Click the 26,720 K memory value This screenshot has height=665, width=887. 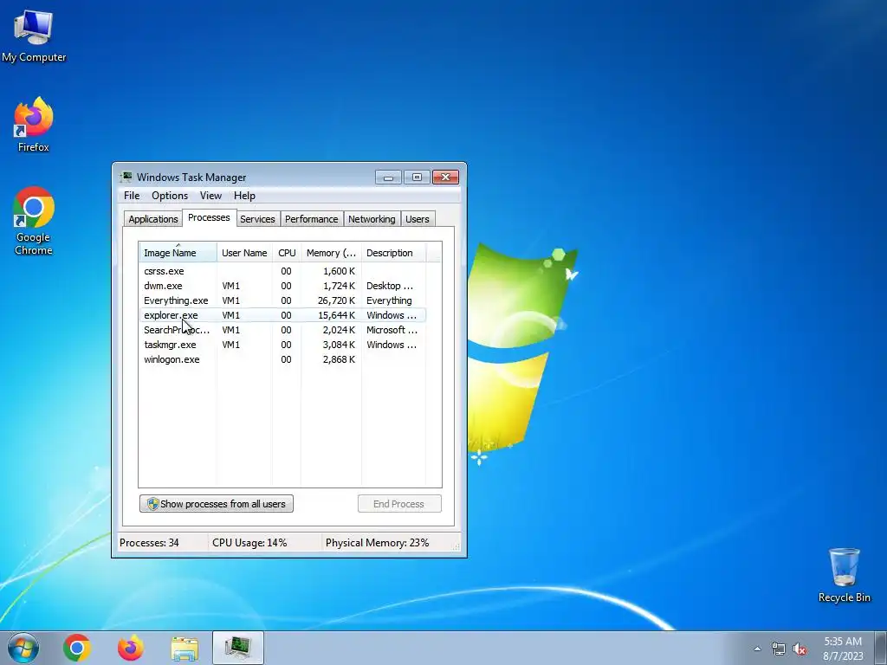tap(336, 300)
